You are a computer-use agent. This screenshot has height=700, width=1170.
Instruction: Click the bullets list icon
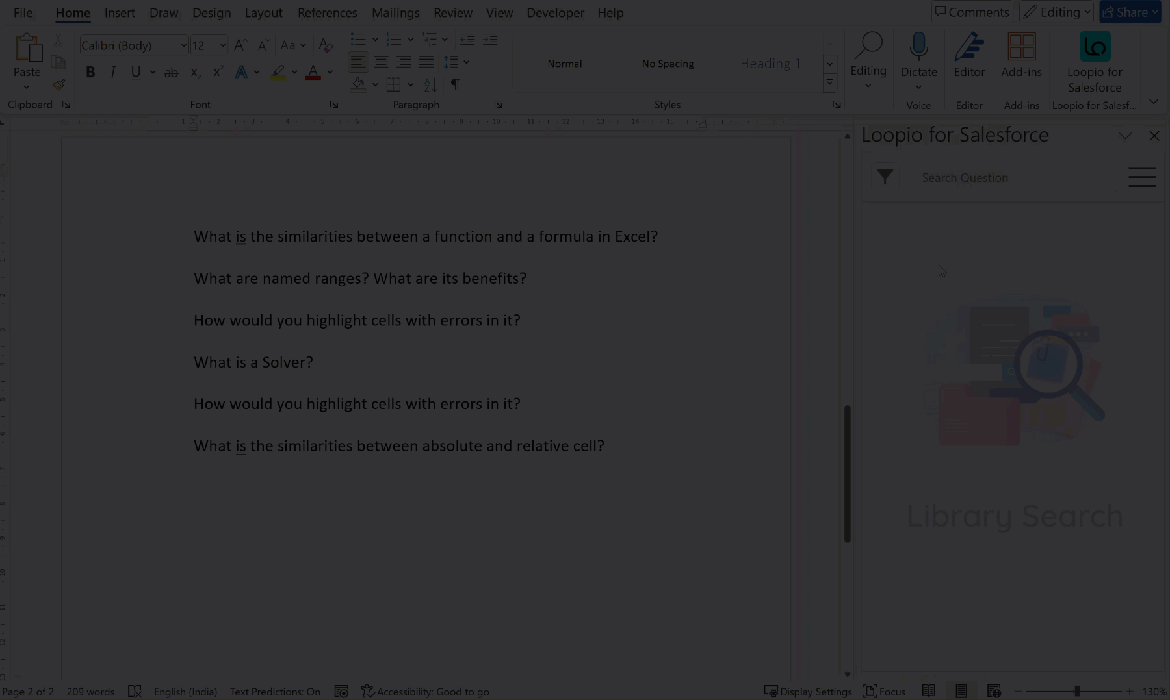click(358, 40)
